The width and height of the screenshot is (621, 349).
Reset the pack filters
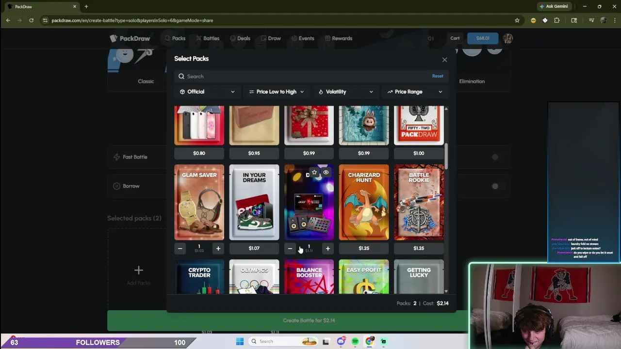(x=438, y=76)
